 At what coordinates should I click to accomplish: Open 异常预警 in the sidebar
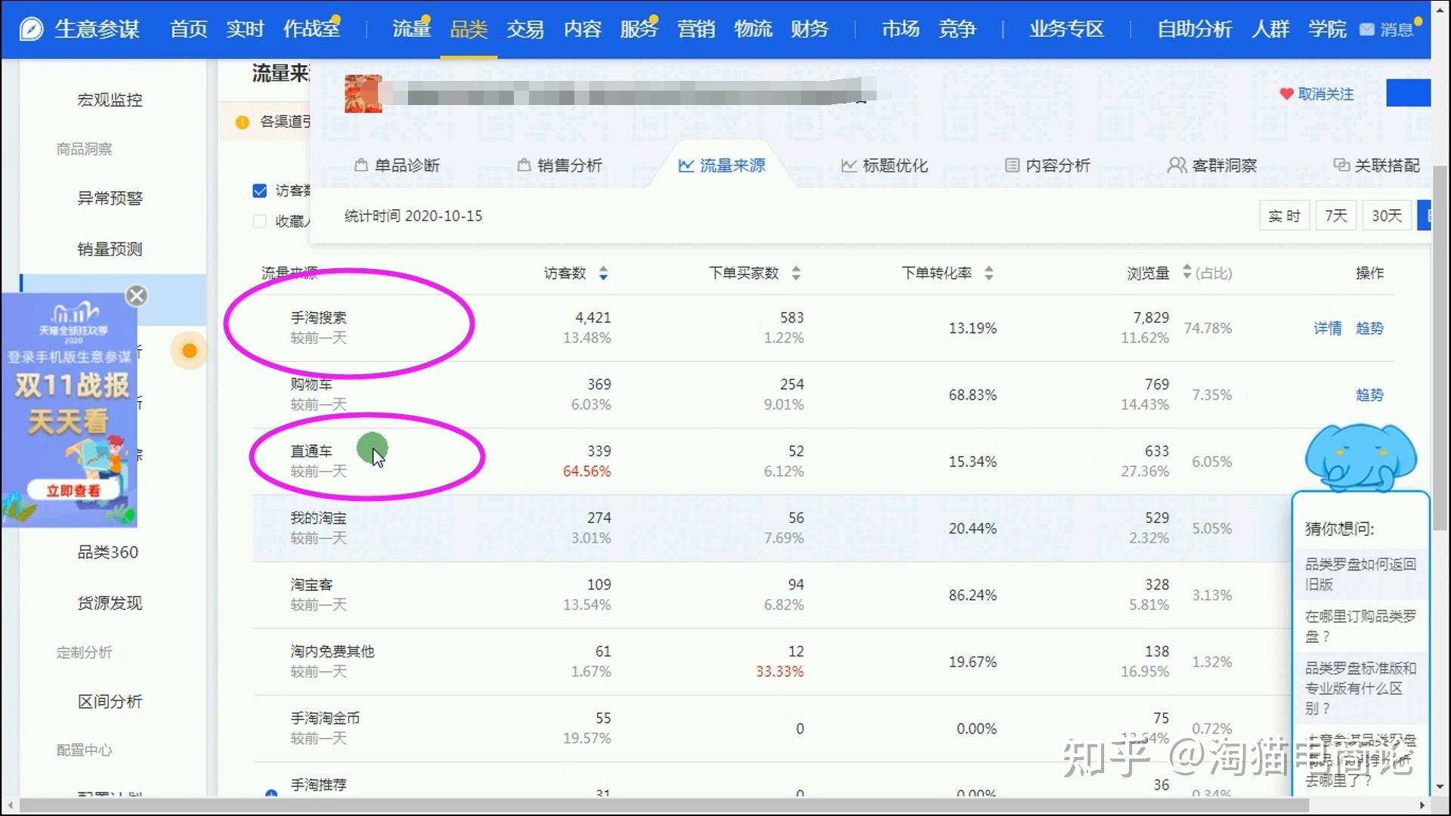coord(110,198)
